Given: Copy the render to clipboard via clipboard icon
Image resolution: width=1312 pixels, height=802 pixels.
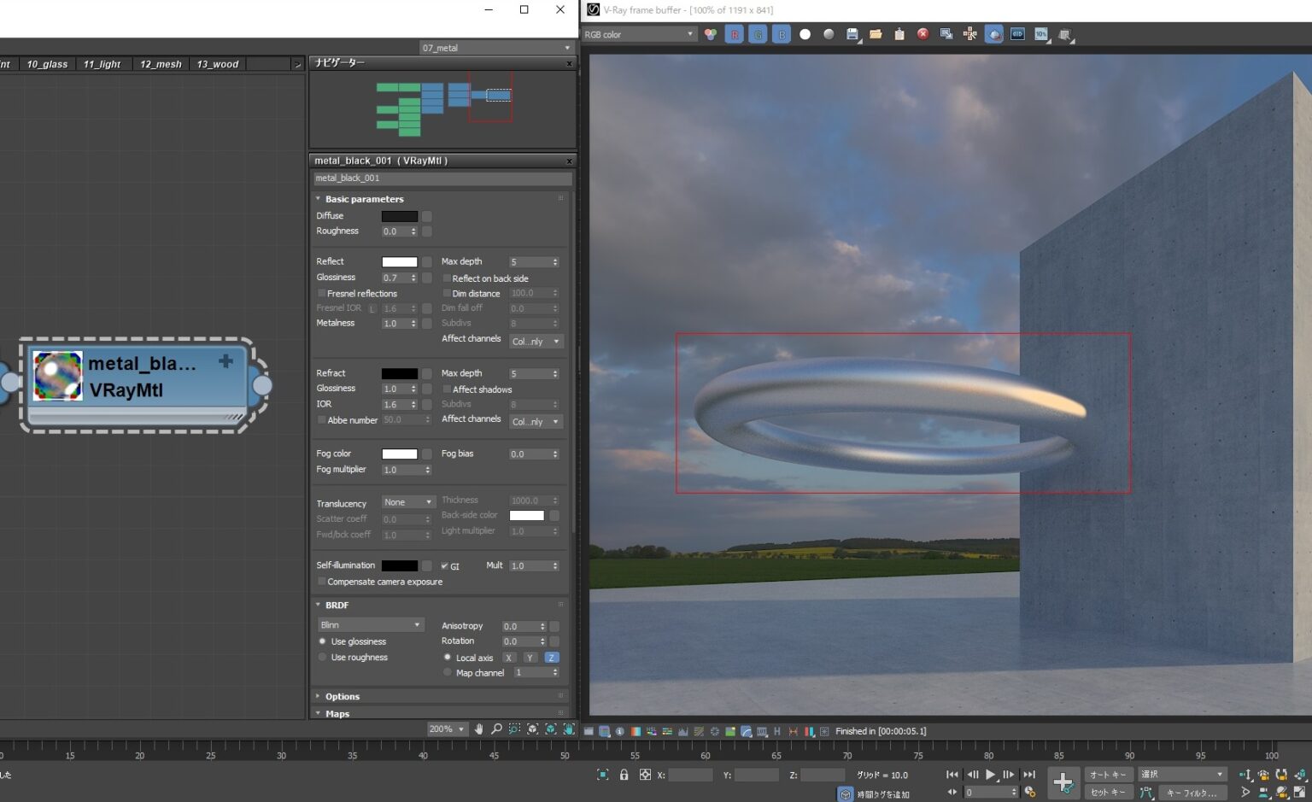Looking at the screenshot, I should click(899, 34).
